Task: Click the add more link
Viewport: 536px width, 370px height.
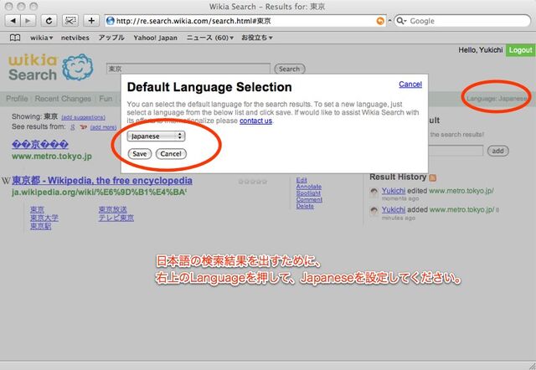Action: click(103, 127)
